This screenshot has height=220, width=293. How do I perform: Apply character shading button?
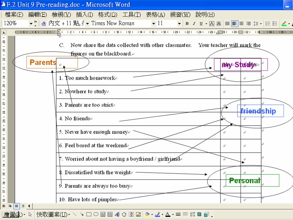[x=219, y=24]
